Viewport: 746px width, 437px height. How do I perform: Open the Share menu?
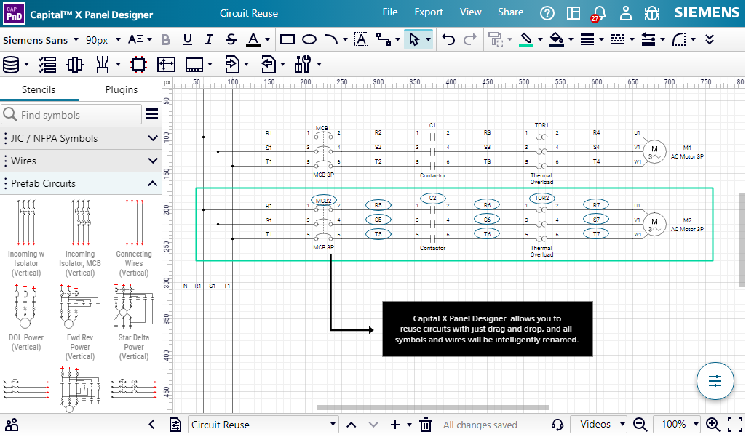coord(510,12)
